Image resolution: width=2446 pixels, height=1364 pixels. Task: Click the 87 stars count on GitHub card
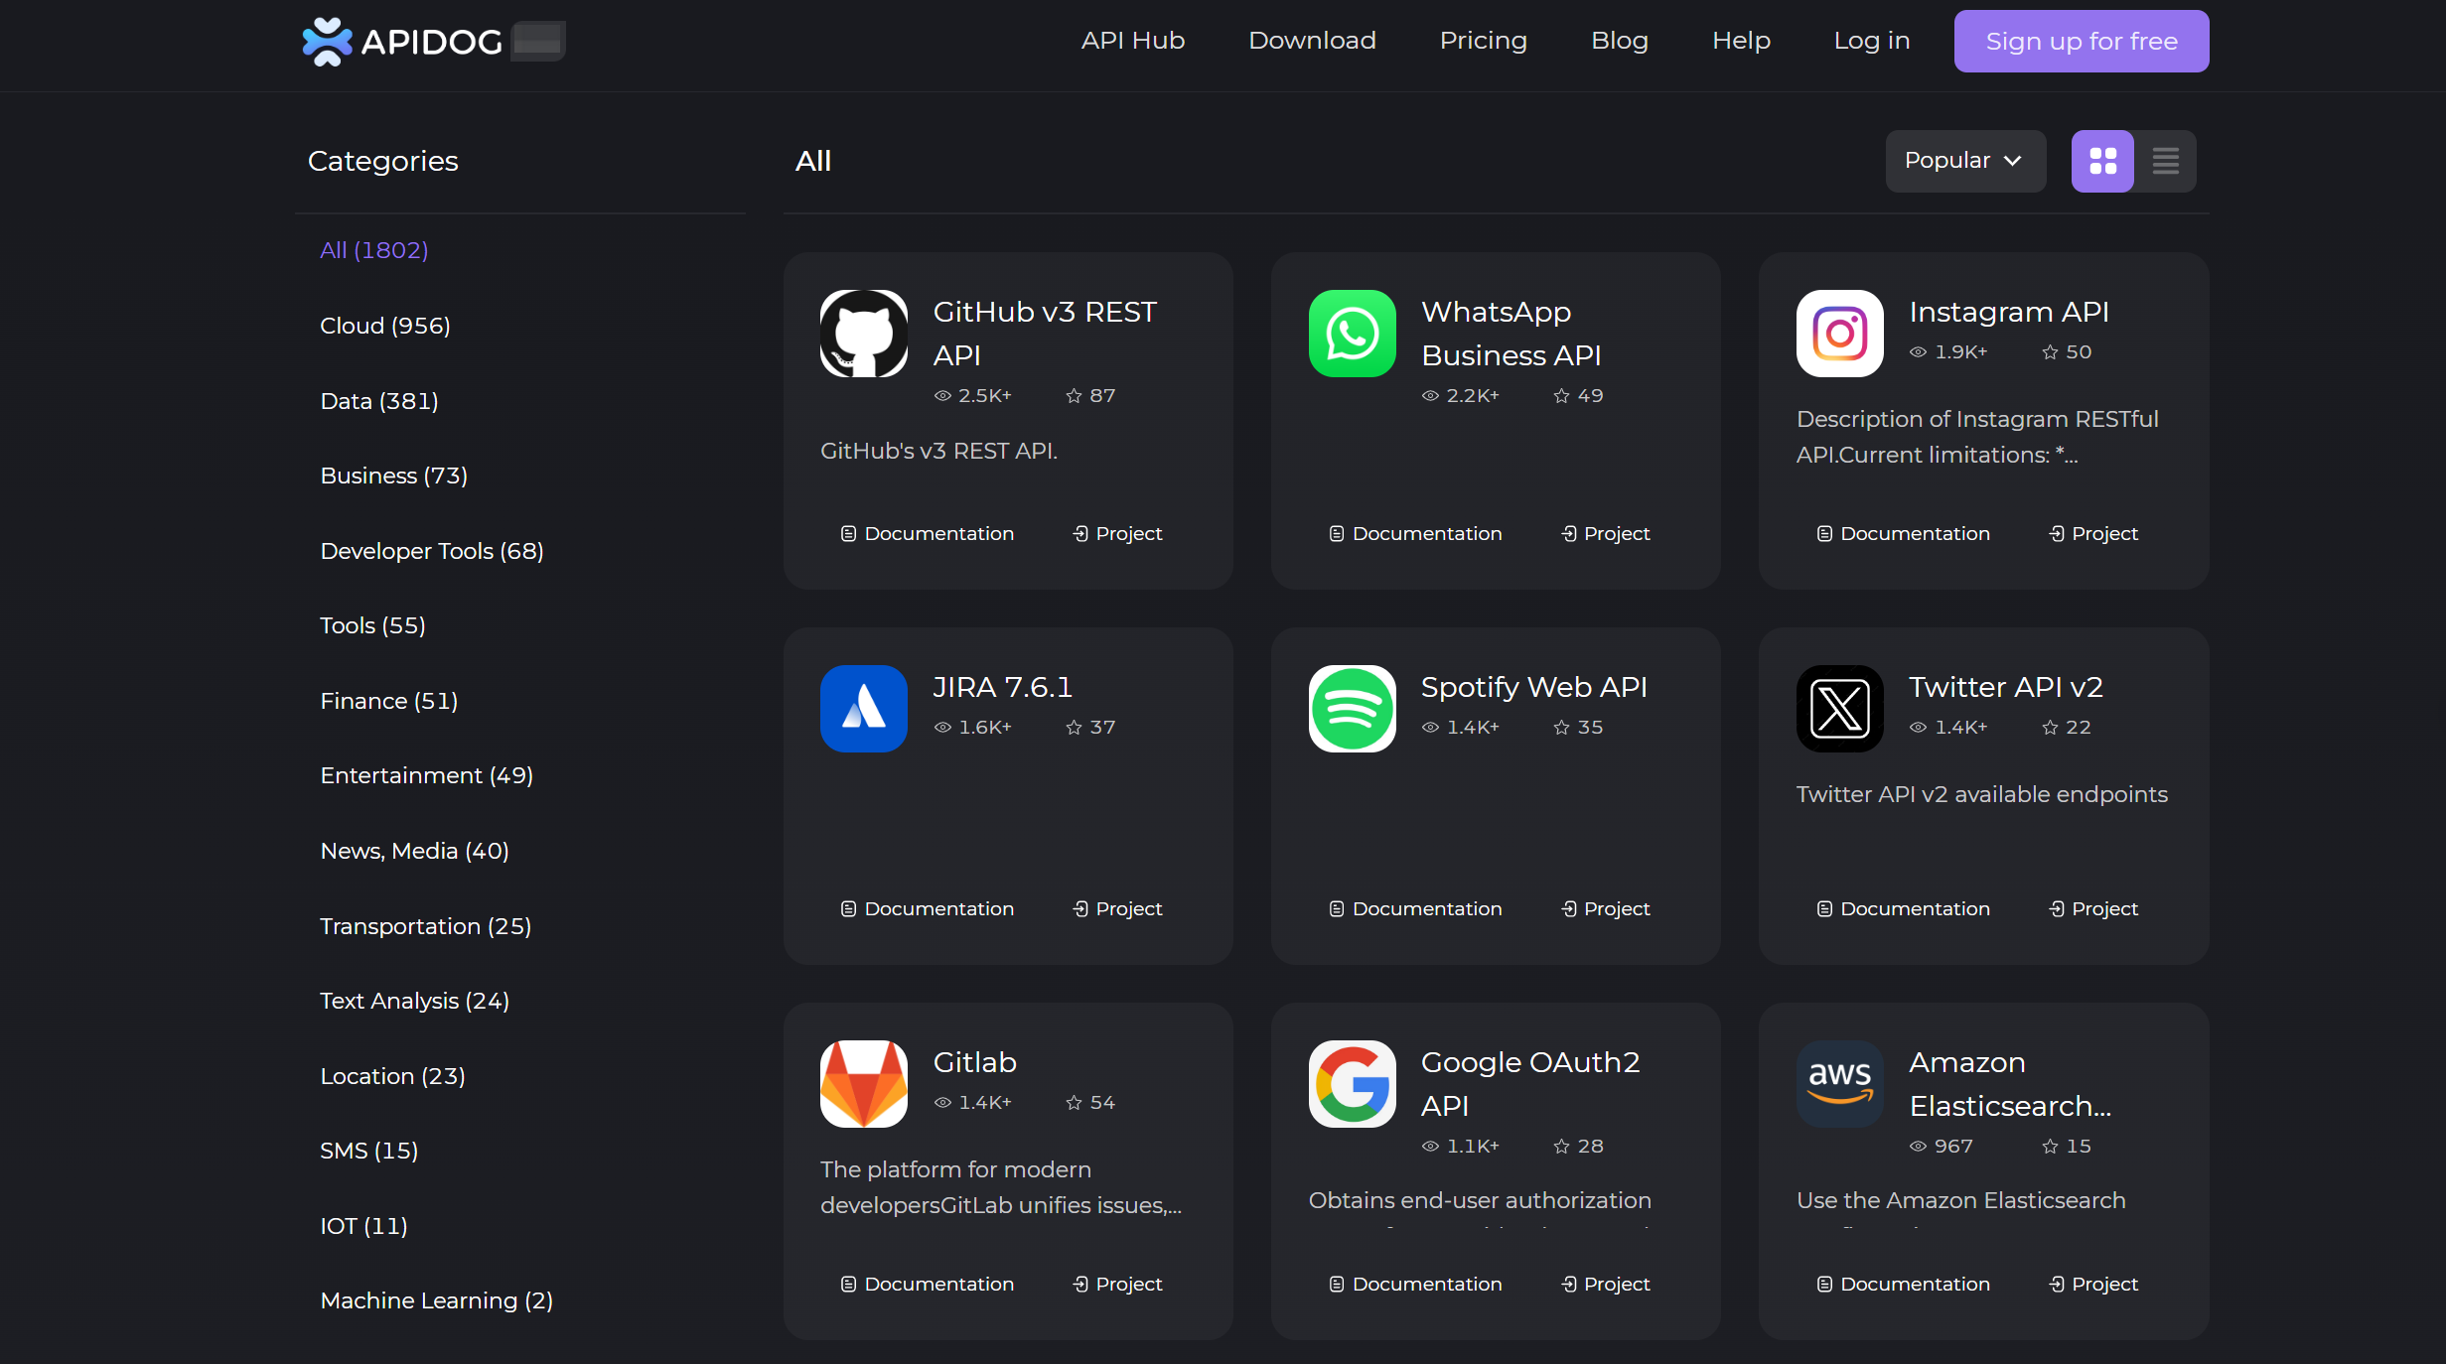[x=1102, y=396]
